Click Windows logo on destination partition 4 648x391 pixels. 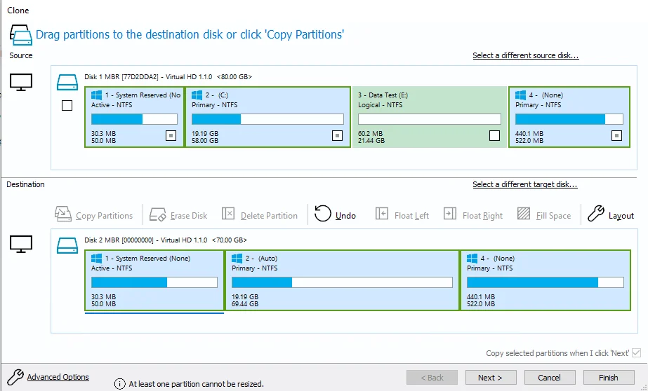coord(472,259)
